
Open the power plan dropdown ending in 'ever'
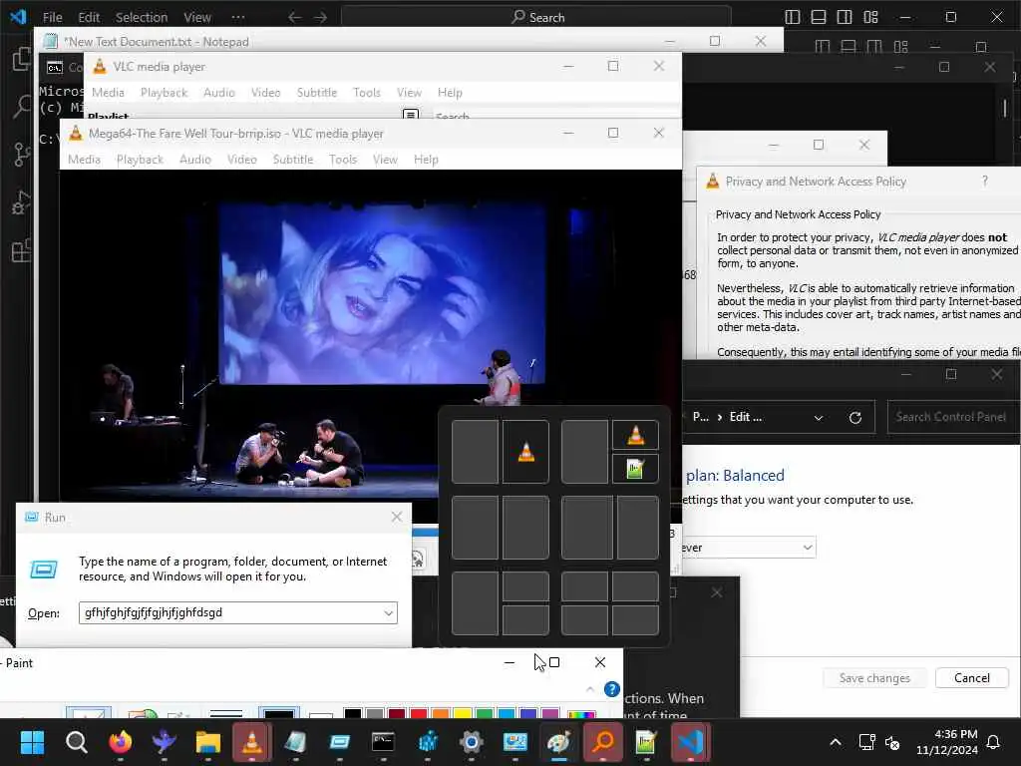pyautogui.click(x=748, y=548)
